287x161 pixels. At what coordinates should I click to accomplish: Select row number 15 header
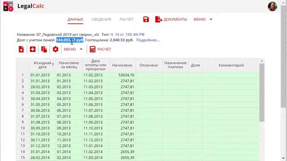click(x=23, y=157)
